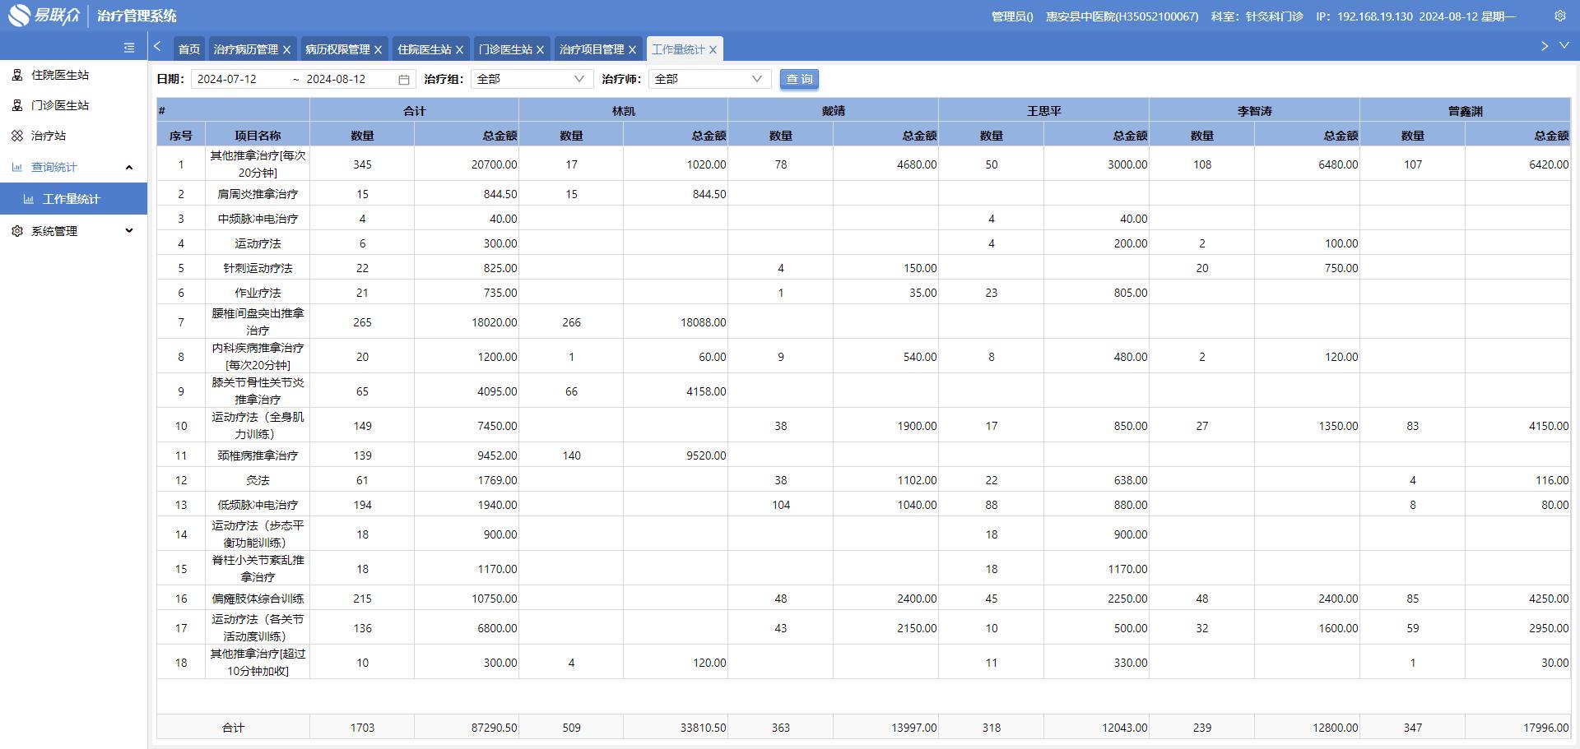Click the 查询 button
This screenshot has width=1580, height=749.
(x=799, y=79)
